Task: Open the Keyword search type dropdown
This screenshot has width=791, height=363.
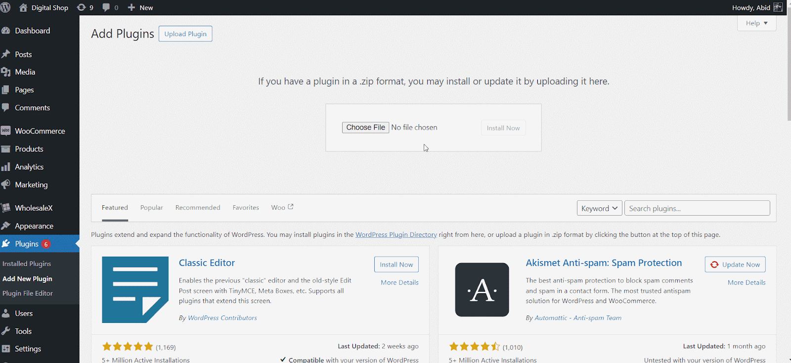Action: 600,208
